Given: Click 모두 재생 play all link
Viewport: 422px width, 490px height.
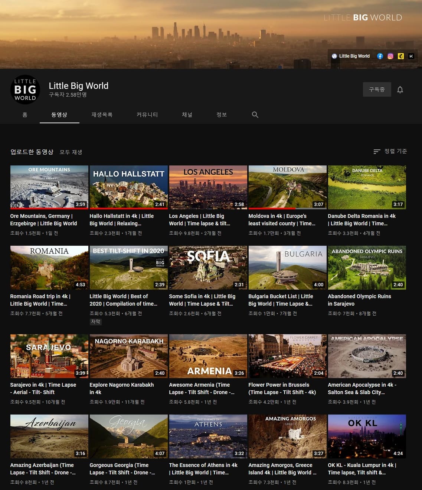Looking at the screenshot, I should coord(71,152).
